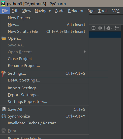Click the PyCharm logo in title bar
Viewport: 123px width, 139px height.
3,4
